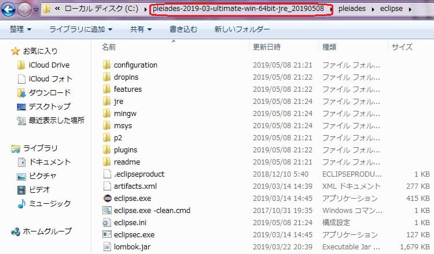
Task: Click the 127 KB size cell
Action: (x=418, y=235)
